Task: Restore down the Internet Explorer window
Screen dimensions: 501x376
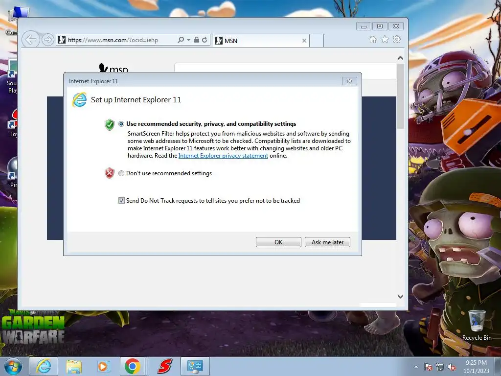Action: click(x=380, y=26)
